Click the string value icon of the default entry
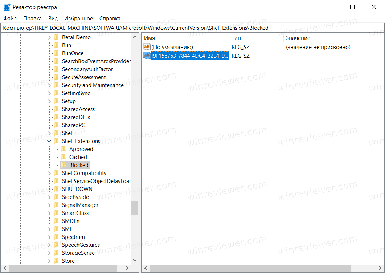 [147, 47]
